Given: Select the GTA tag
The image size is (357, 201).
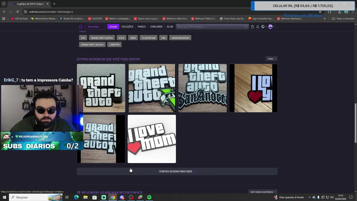Looking at the screenshot, I should click(x=83, y=38).
